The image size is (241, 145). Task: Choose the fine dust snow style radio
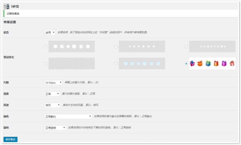click(46, 64)
